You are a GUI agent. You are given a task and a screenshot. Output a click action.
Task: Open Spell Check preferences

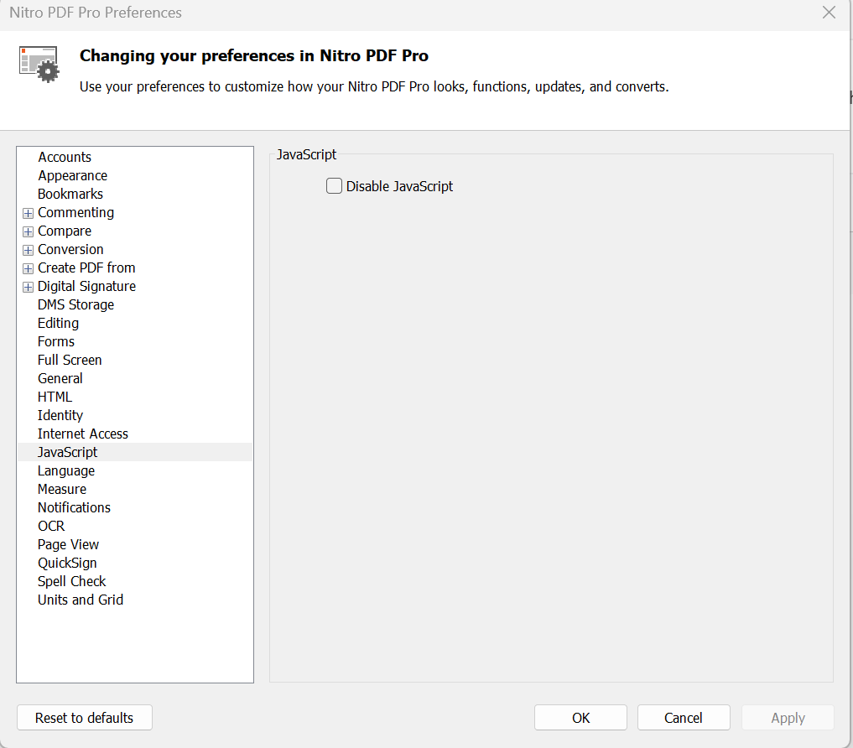coord(71,582)
